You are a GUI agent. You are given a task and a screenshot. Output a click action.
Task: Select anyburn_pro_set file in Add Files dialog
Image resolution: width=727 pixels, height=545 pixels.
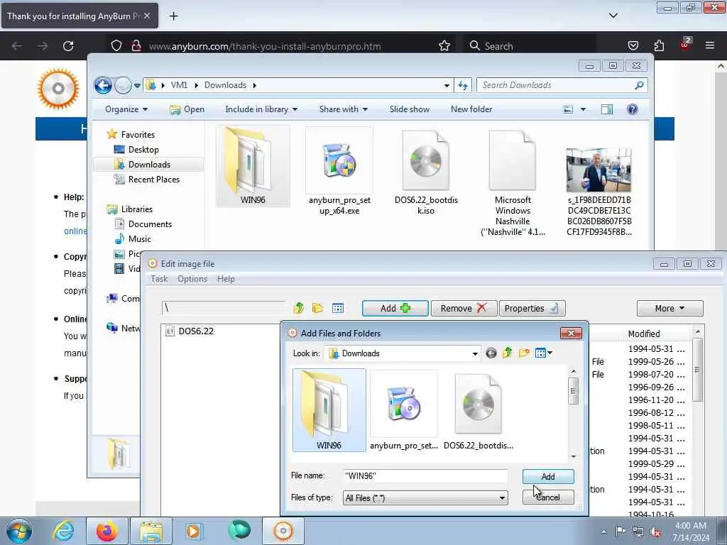[403, 411]
